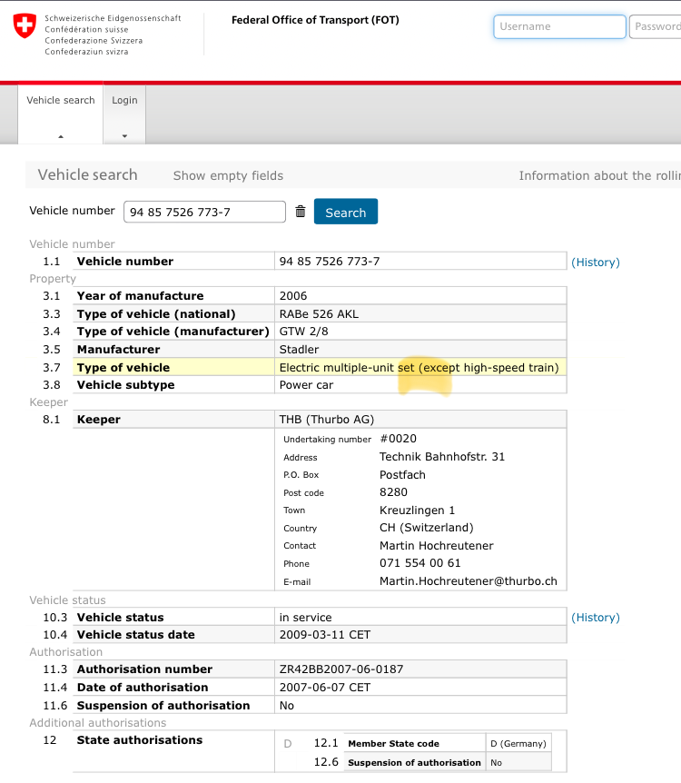The height and width of the screenshot is (783, 681).
Task: Open History link beside Vehicle number
Action: pos(595,263)
